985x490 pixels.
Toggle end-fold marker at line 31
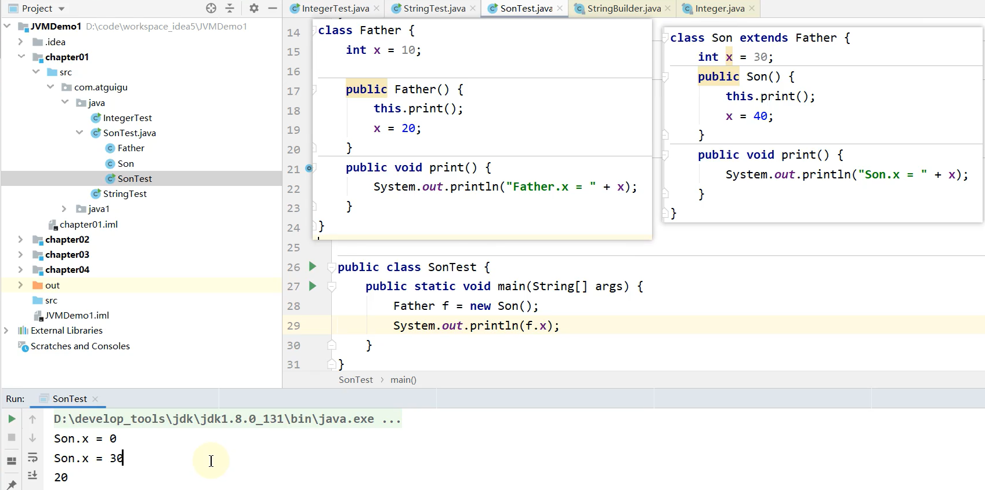(x=332, y=364)
